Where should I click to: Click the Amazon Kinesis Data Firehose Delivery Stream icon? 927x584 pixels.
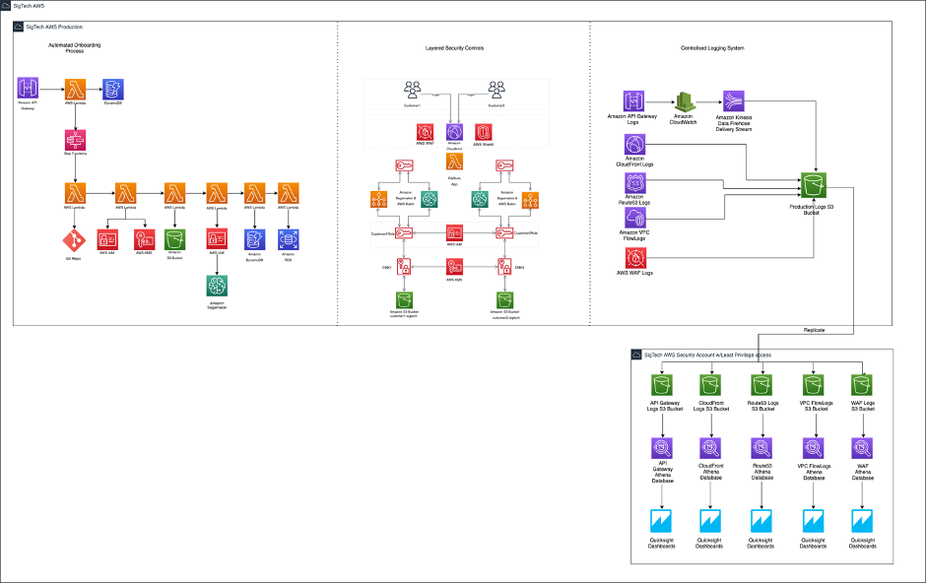[x=731, y=102]
